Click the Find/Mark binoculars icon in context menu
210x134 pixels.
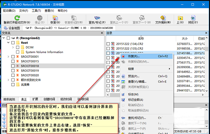pos(123,118)
